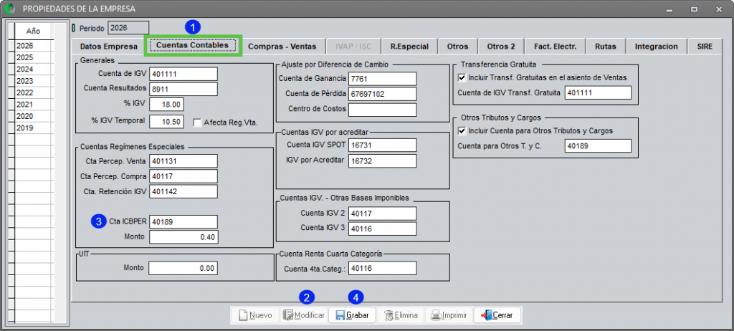Open the Otros 2 tab
This screenshot has width=734, height=331.
coord(501,47)
